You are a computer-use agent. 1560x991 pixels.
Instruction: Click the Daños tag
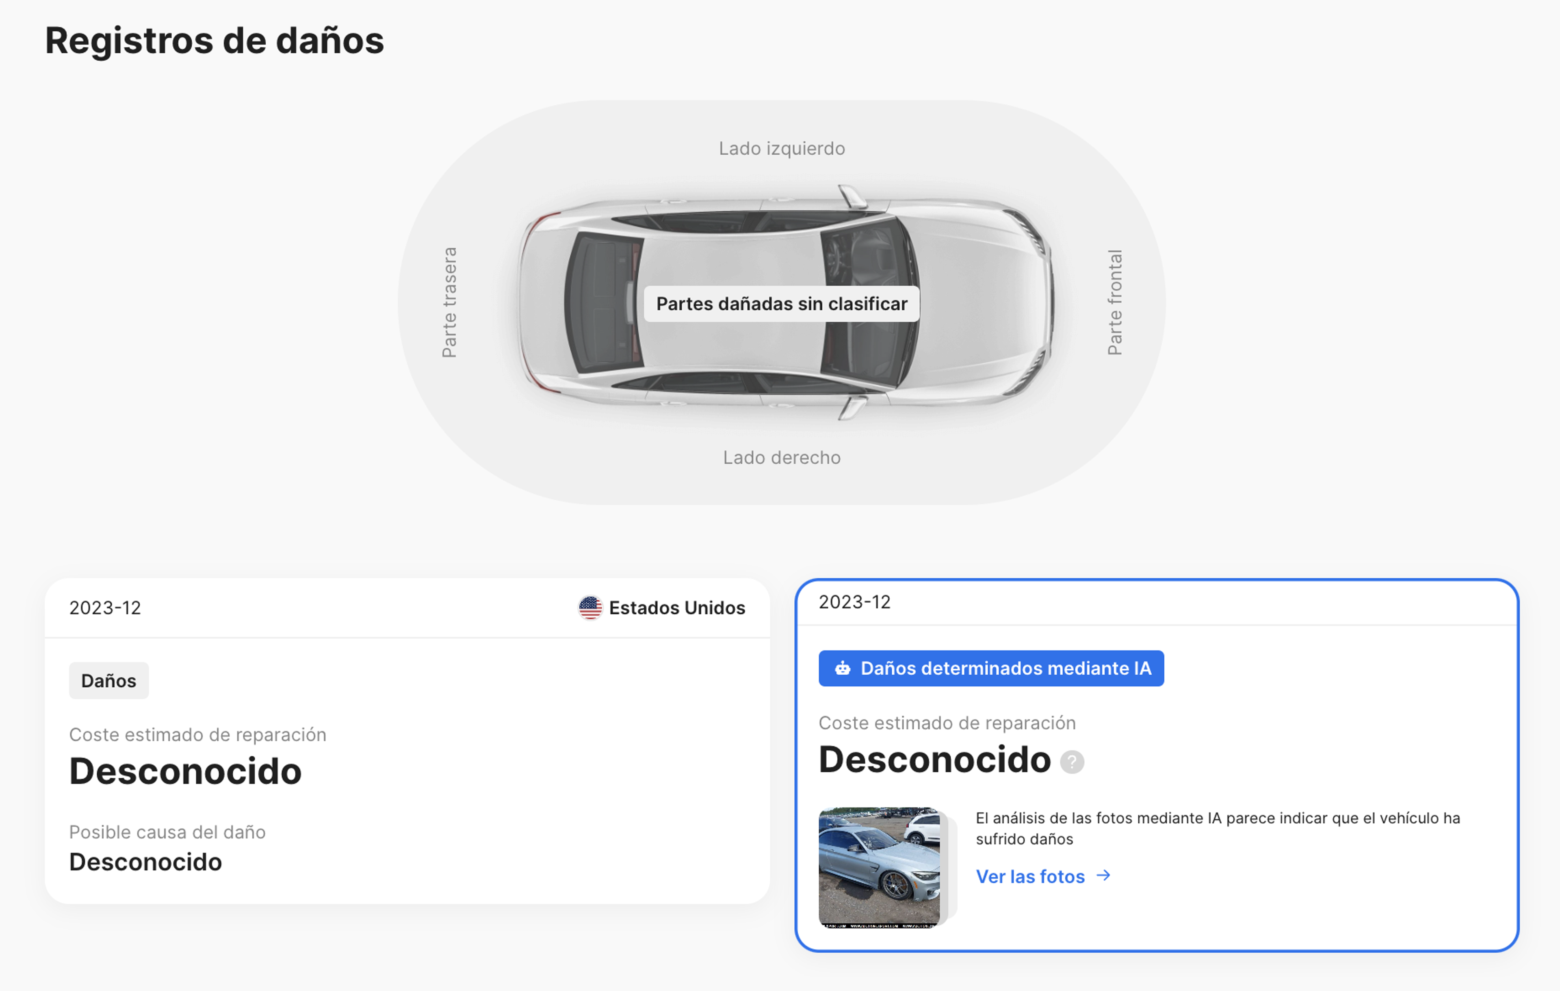tap(109, 680)
